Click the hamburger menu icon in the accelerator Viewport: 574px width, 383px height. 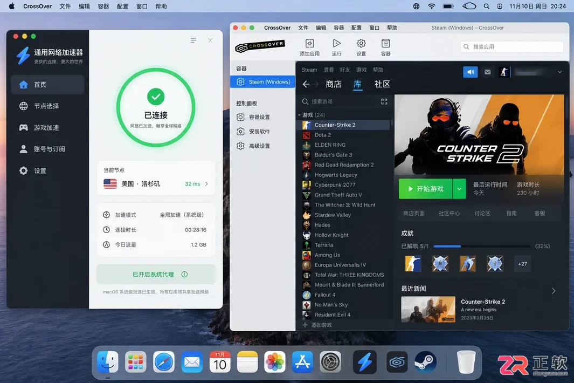click(x=193, y=40)
